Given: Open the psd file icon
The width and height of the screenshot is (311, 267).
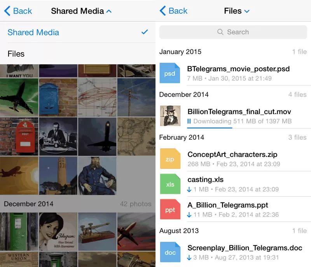Looking at the screenshot, I should pyautogui.click(x=170, y=73).
